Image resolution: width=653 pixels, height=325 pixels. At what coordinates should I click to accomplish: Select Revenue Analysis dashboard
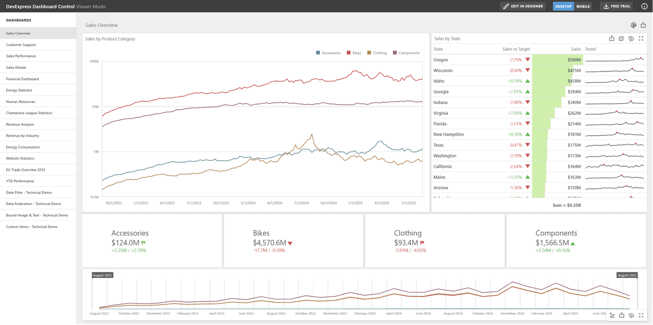tap(38, 124)
